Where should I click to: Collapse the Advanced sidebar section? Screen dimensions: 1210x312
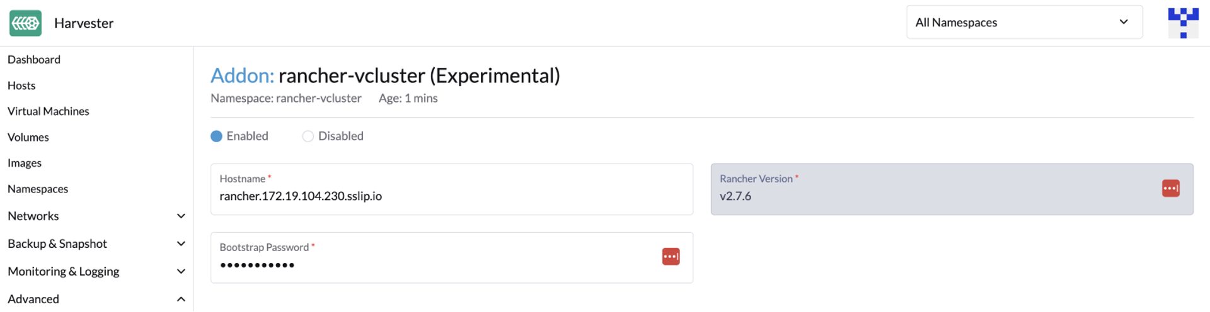[x=181, y=299]
